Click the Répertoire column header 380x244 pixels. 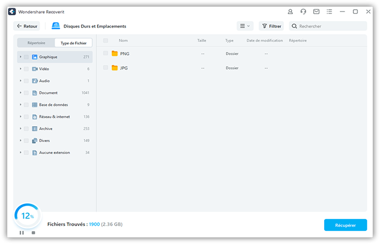297,41
